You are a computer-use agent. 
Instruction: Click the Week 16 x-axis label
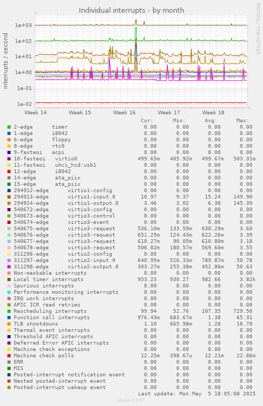click(x=124, y=113)
